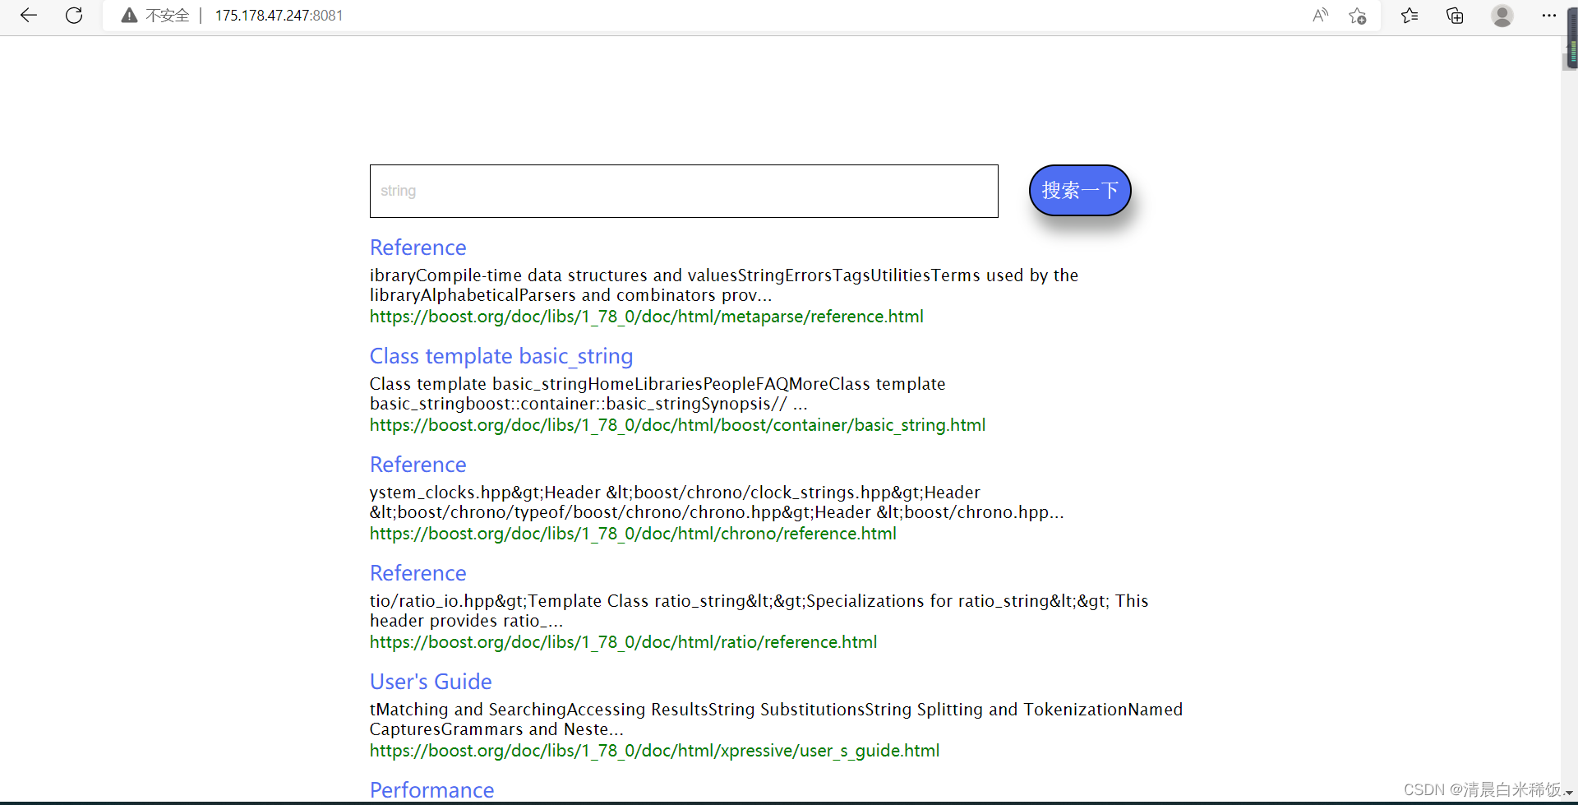Open the xpressive user_s_guide.html URL
1578x805 pixels.
click(x=654, y=751)
